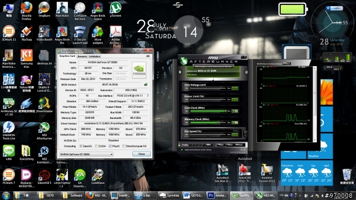The width and height of the screenshot is (356, 200).
Task: Switch to the Firefox MSI taskbar item
Action: (x=97, y=196)
